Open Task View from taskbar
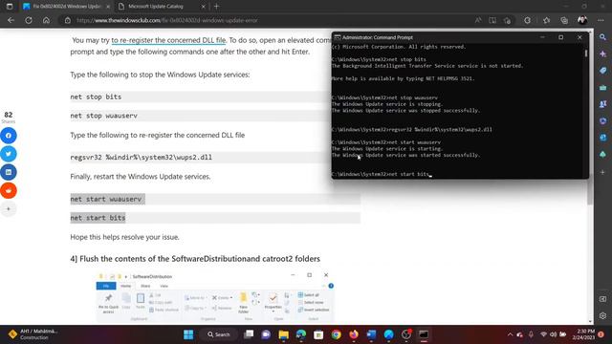The width and height of the screenshot is (612, 344). tap(249, 334)
